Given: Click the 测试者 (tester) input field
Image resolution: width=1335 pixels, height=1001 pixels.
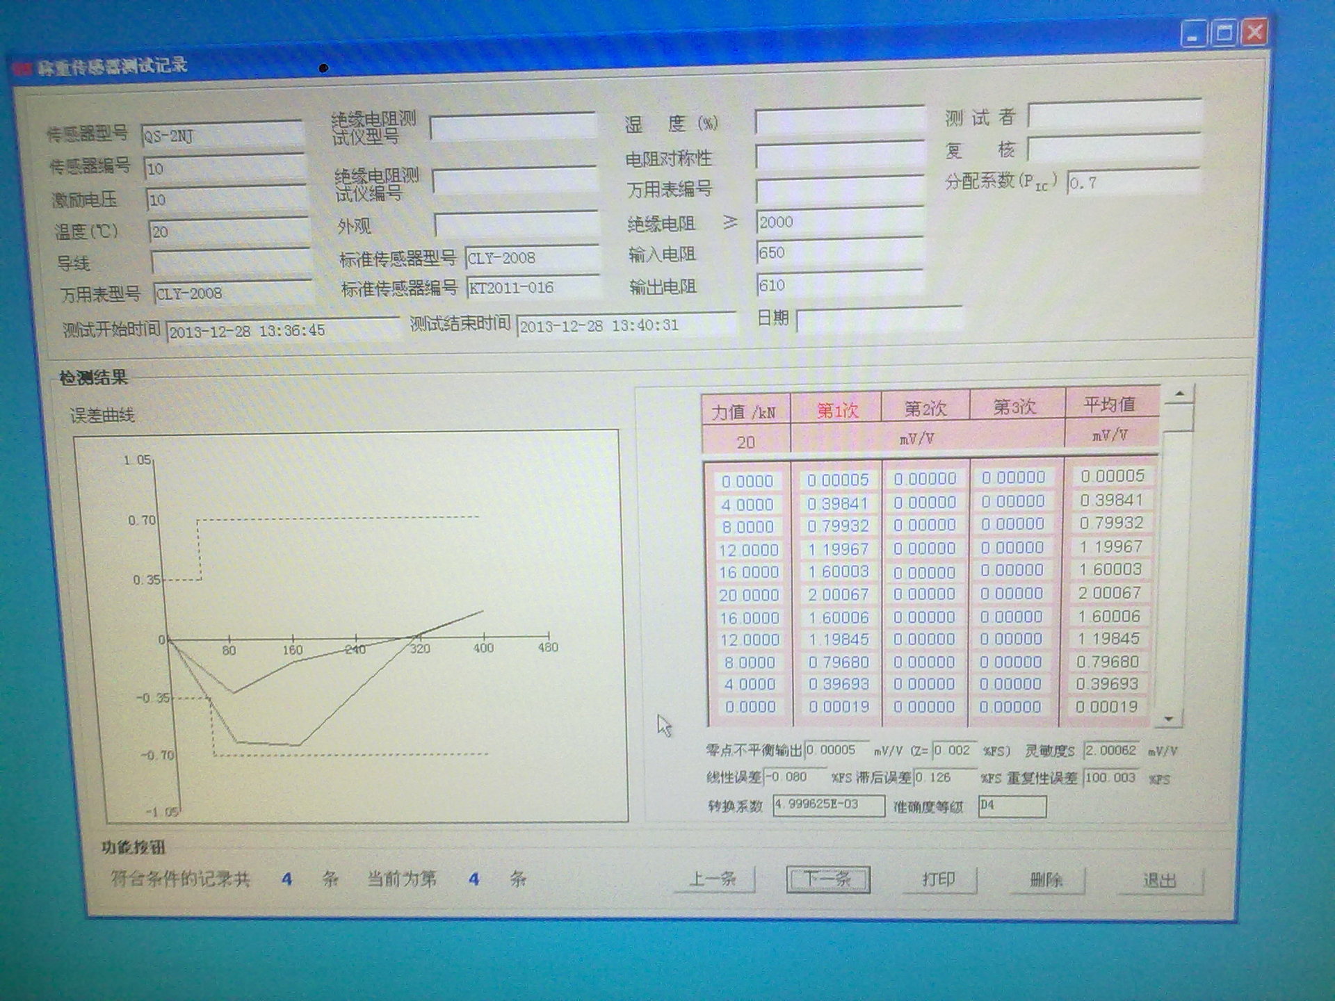Looking at the screenshot, I should tap(1114, 115).
